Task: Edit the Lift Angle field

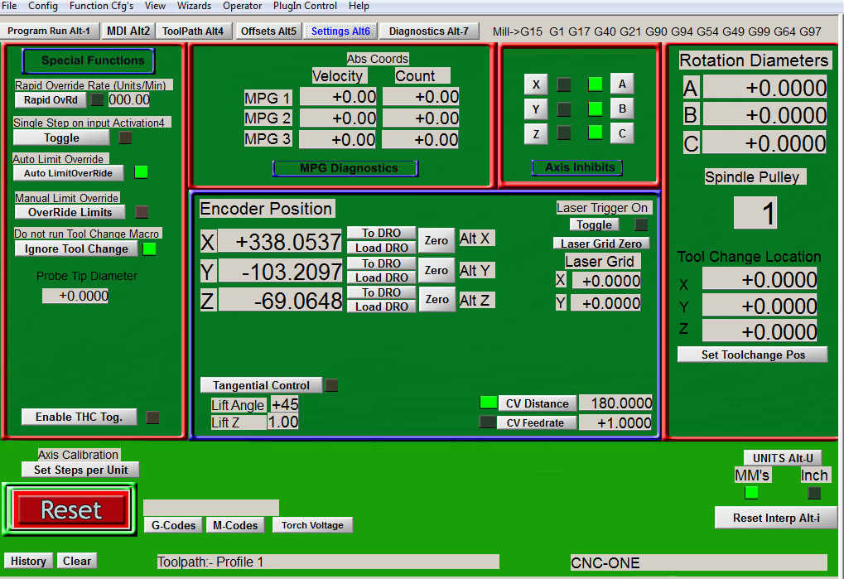Action: (x=285, y=405)
